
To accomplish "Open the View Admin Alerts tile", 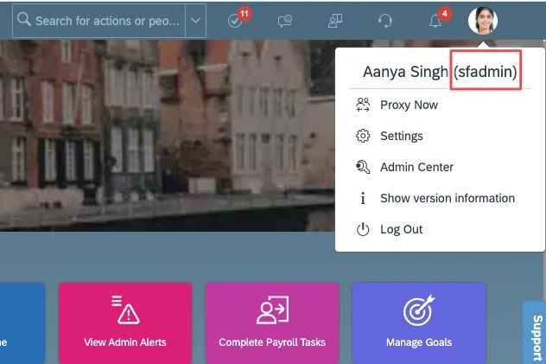I will tap(125, 323).
